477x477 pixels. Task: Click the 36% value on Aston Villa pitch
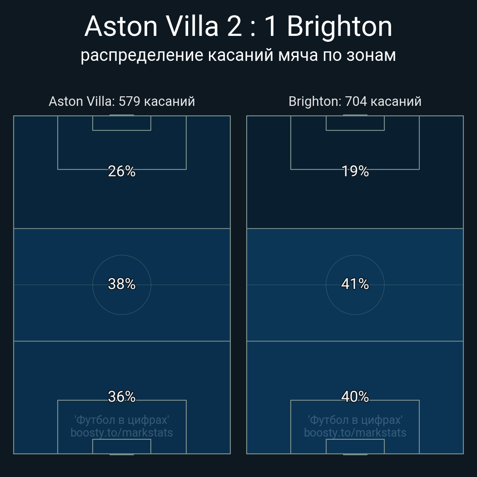[x=122, y=397]
